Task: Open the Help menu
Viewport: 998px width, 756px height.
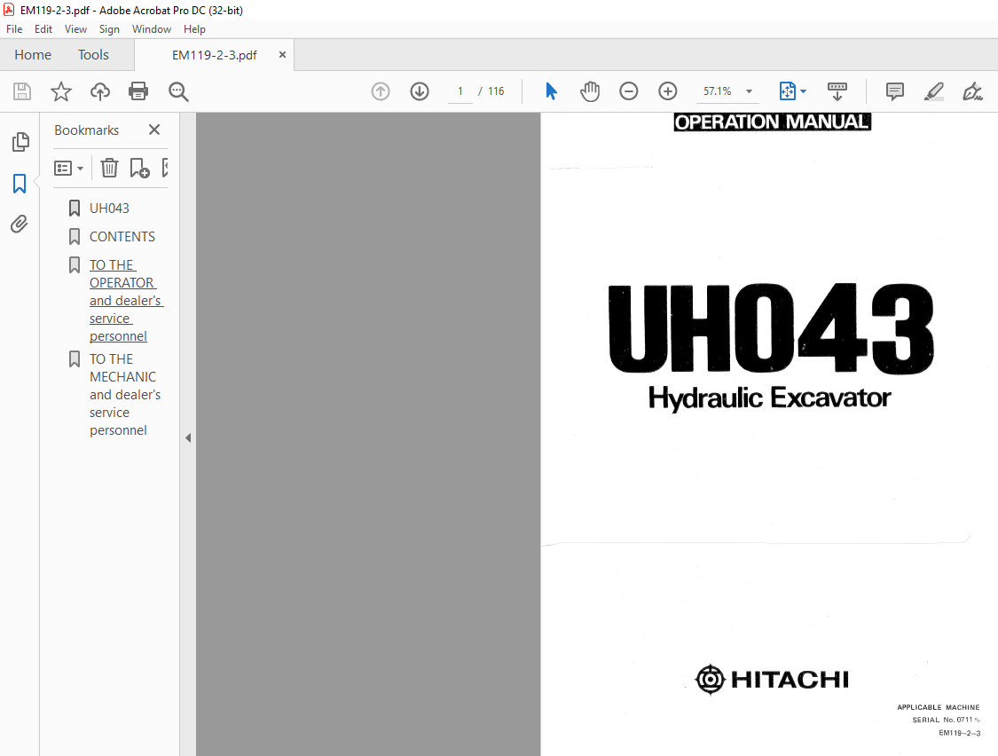Action: (195, 29)
